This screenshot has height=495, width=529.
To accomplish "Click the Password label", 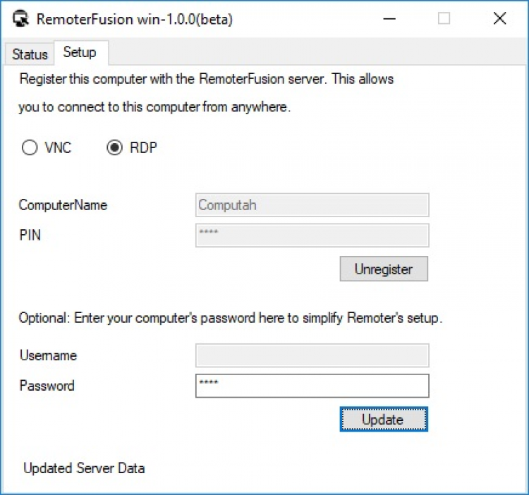I will (47, 386).
